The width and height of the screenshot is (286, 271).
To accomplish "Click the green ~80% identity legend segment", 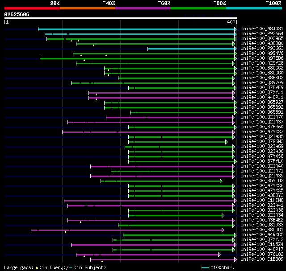I will (198, 8).
